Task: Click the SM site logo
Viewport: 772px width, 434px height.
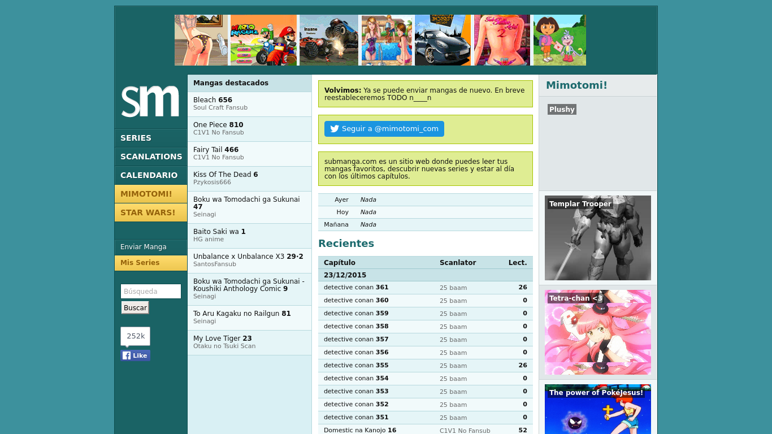Action: coord(150,101)
